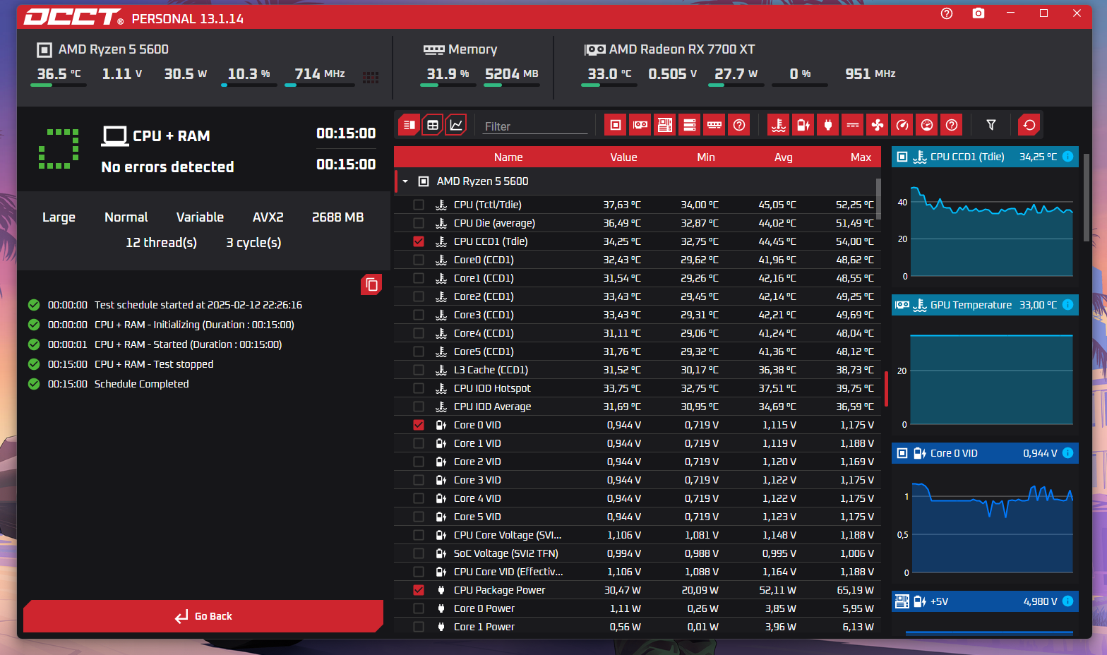Toggle the storage drive hardware filter icon
The height and width of the screenshot is (655, 1107).
(690, 125)
